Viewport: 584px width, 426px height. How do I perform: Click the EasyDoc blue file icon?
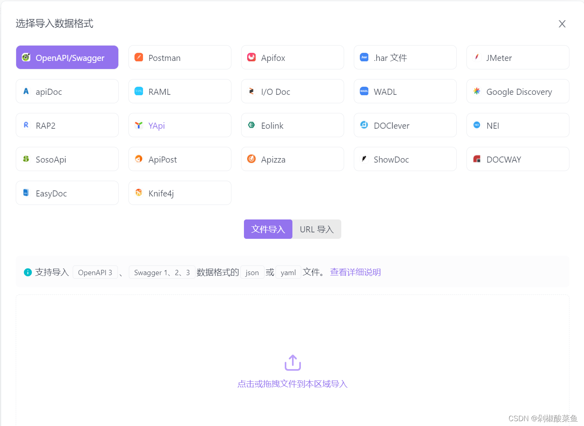coord(26,193)
